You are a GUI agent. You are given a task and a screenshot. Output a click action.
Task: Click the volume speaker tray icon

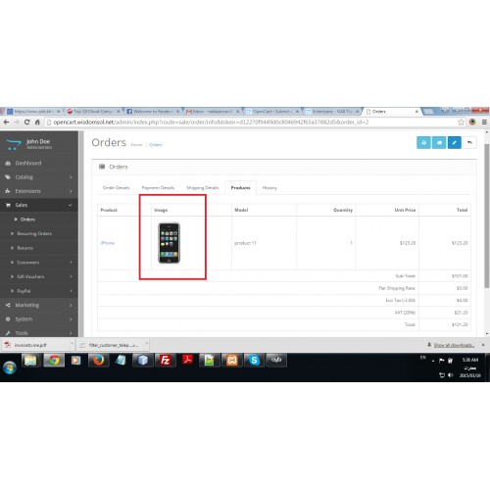(x=451, y=375)
